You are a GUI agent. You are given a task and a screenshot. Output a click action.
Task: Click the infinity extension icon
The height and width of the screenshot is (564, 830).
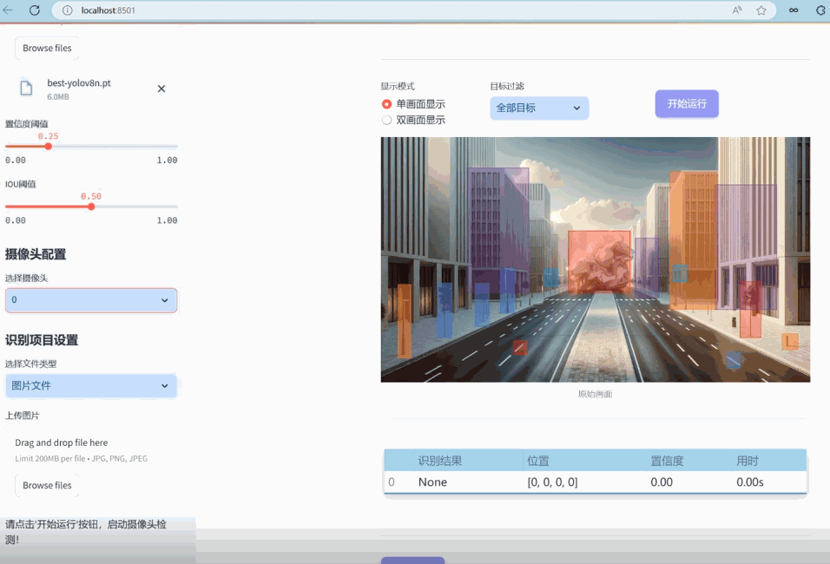(794, 10)
